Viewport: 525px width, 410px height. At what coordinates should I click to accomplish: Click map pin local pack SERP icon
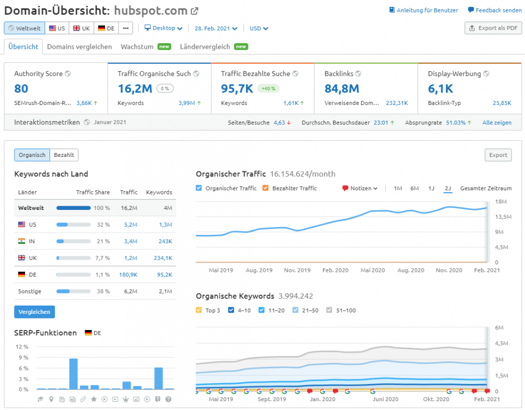pyautogui.click(x=51, y=399)
